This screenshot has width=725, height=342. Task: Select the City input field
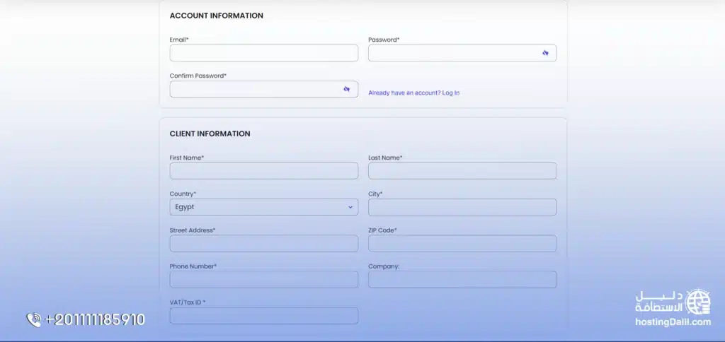click(462, 207)
